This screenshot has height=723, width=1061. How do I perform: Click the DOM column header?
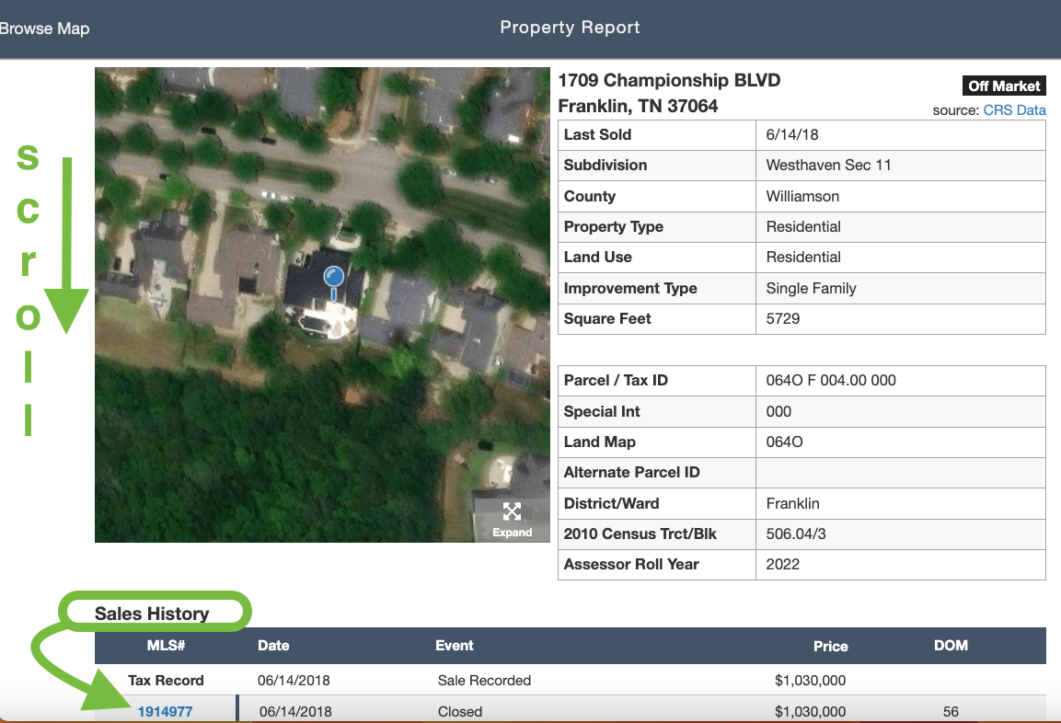951,646
